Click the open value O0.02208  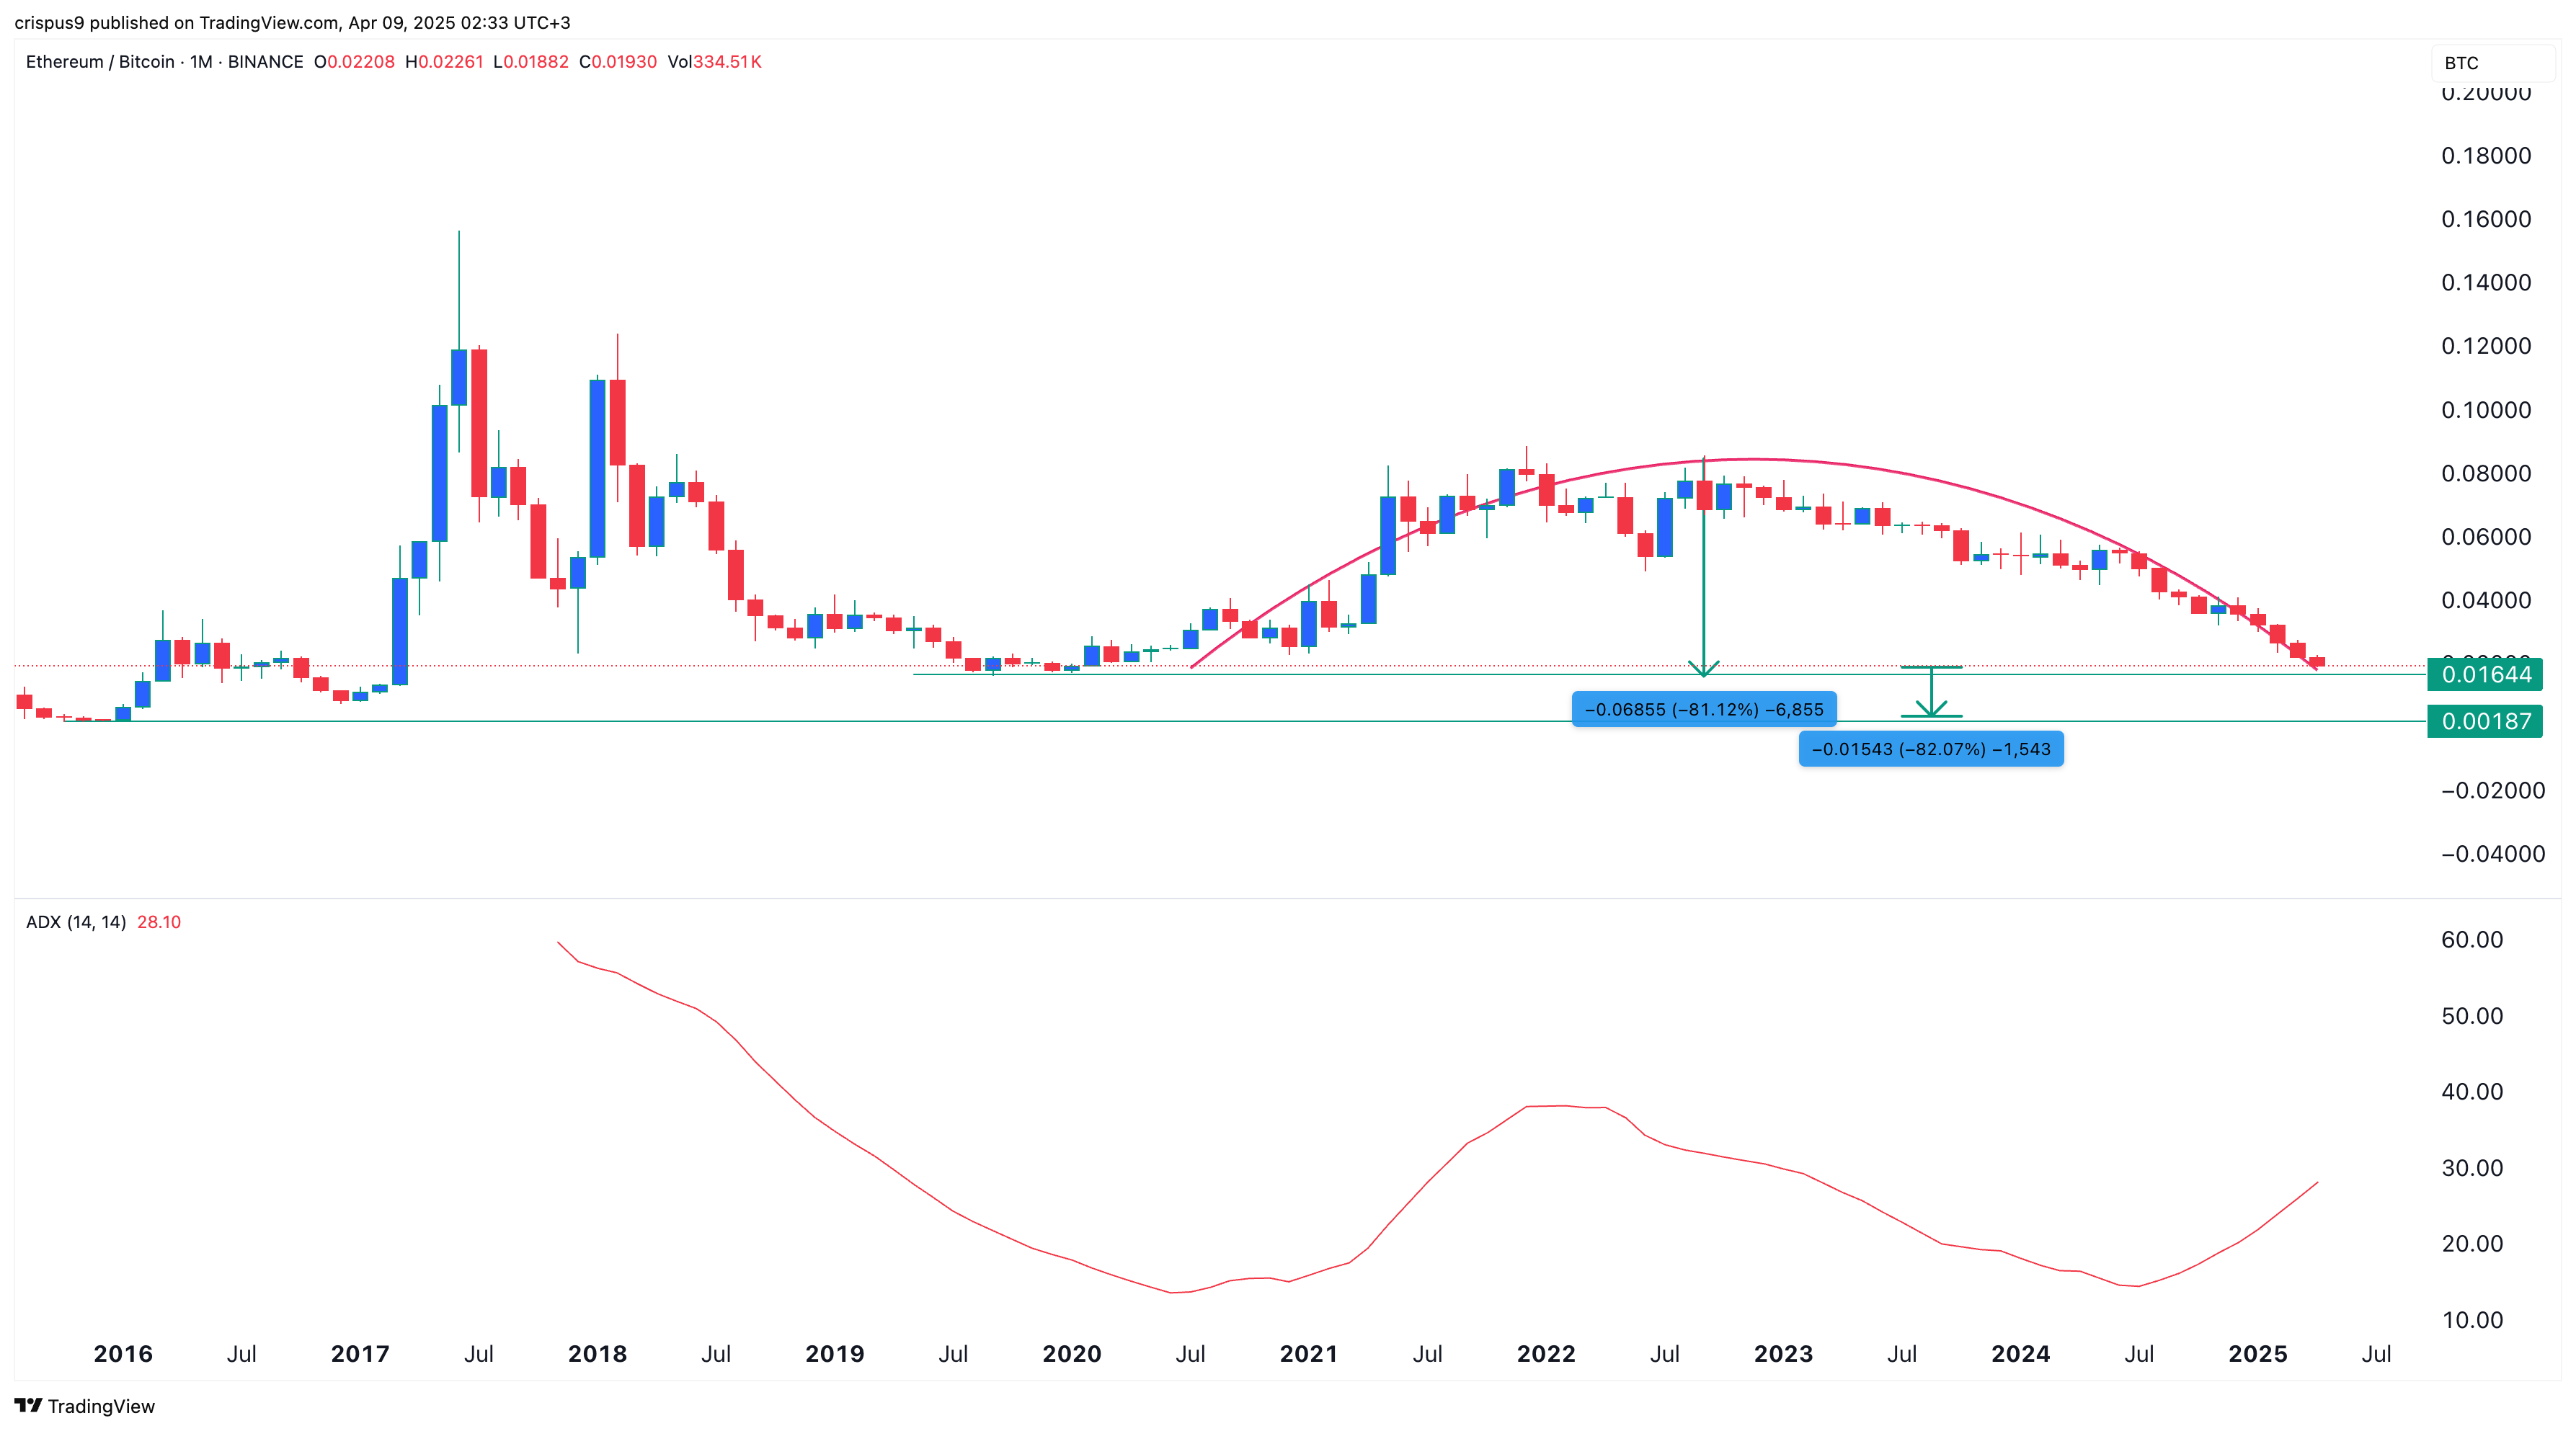(x=354, y=62)
